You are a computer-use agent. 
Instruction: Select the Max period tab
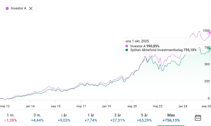pos(171,118)
